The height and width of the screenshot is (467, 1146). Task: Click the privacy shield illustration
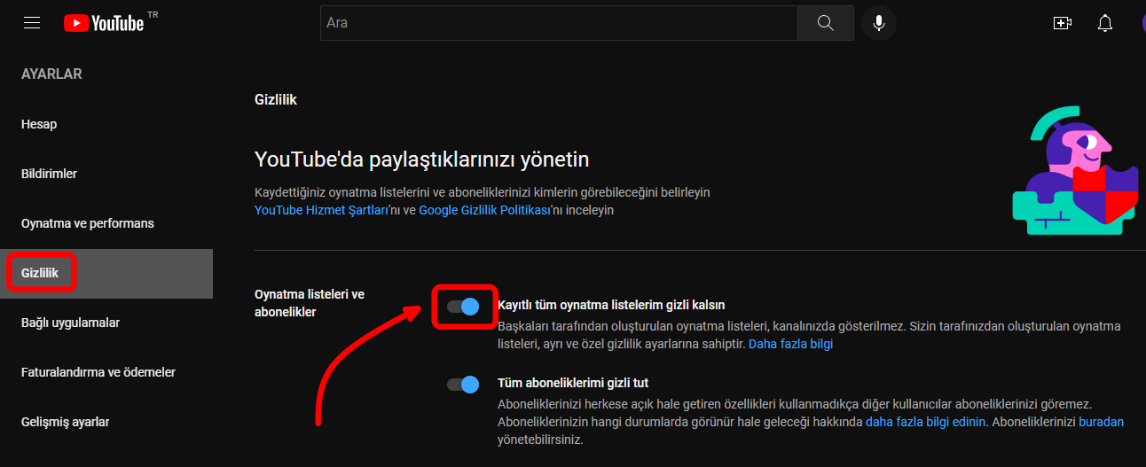(x=1076, y=171)
